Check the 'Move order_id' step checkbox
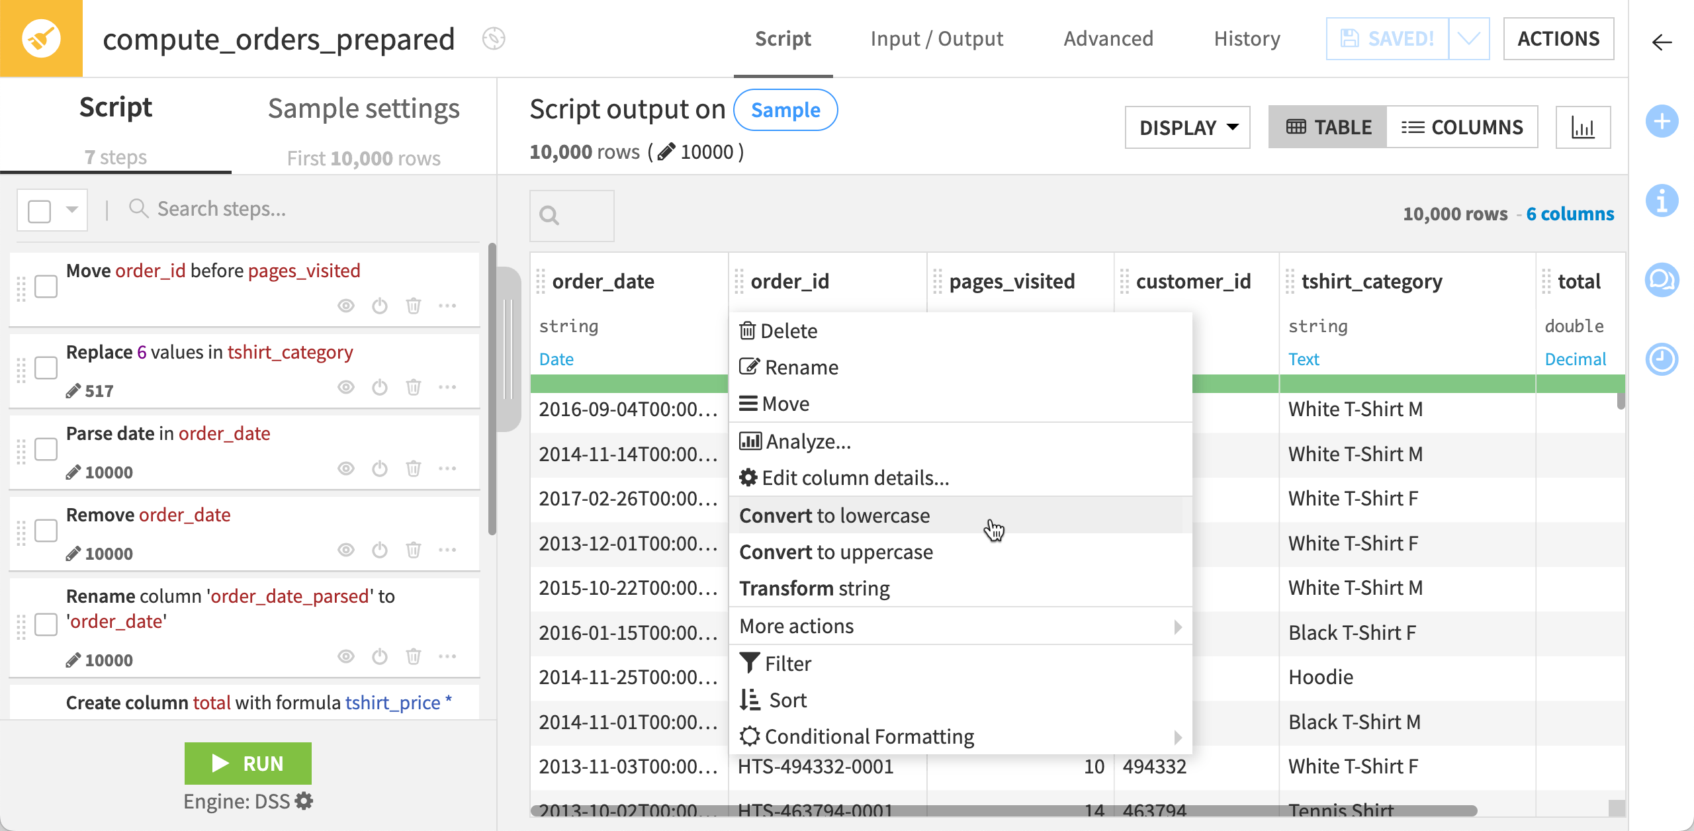 45,286
